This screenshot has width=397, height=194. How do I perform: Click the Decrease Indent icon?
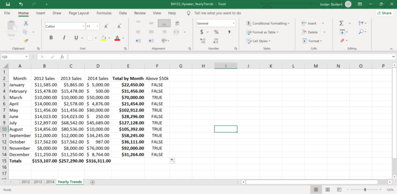(x=138, y=41)
